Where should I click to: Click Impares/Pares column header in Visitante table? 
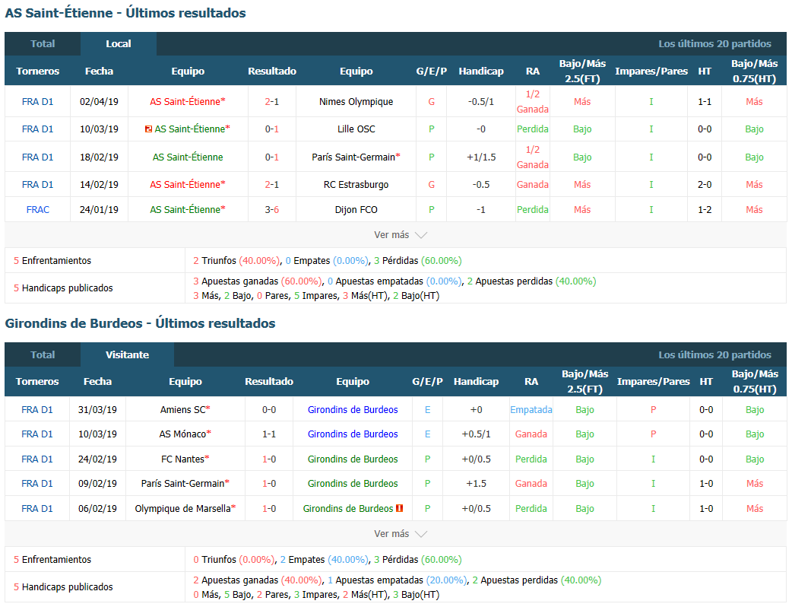coord(653,382)
